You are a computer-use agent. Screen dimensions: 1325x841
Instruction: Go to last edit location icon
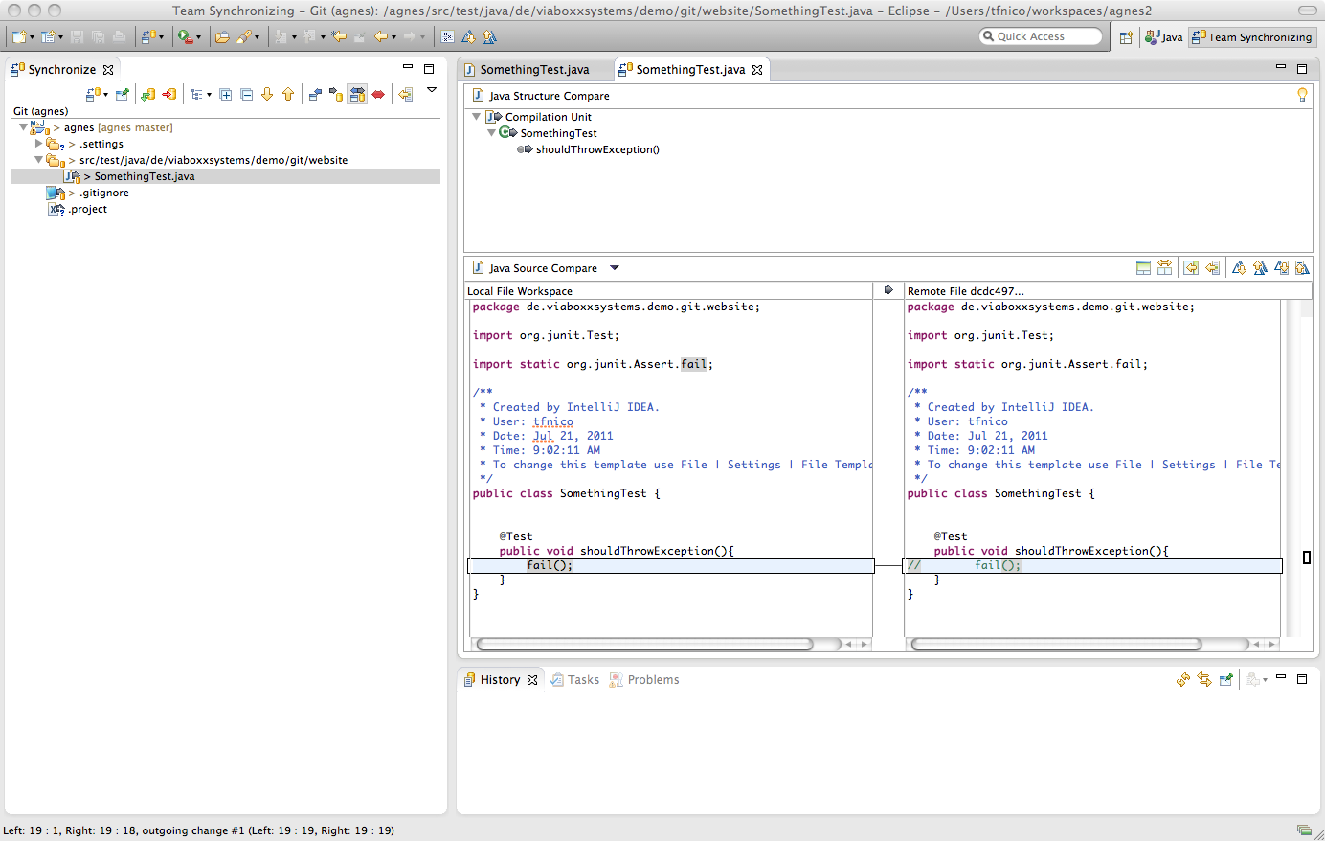tap(338, 36)
